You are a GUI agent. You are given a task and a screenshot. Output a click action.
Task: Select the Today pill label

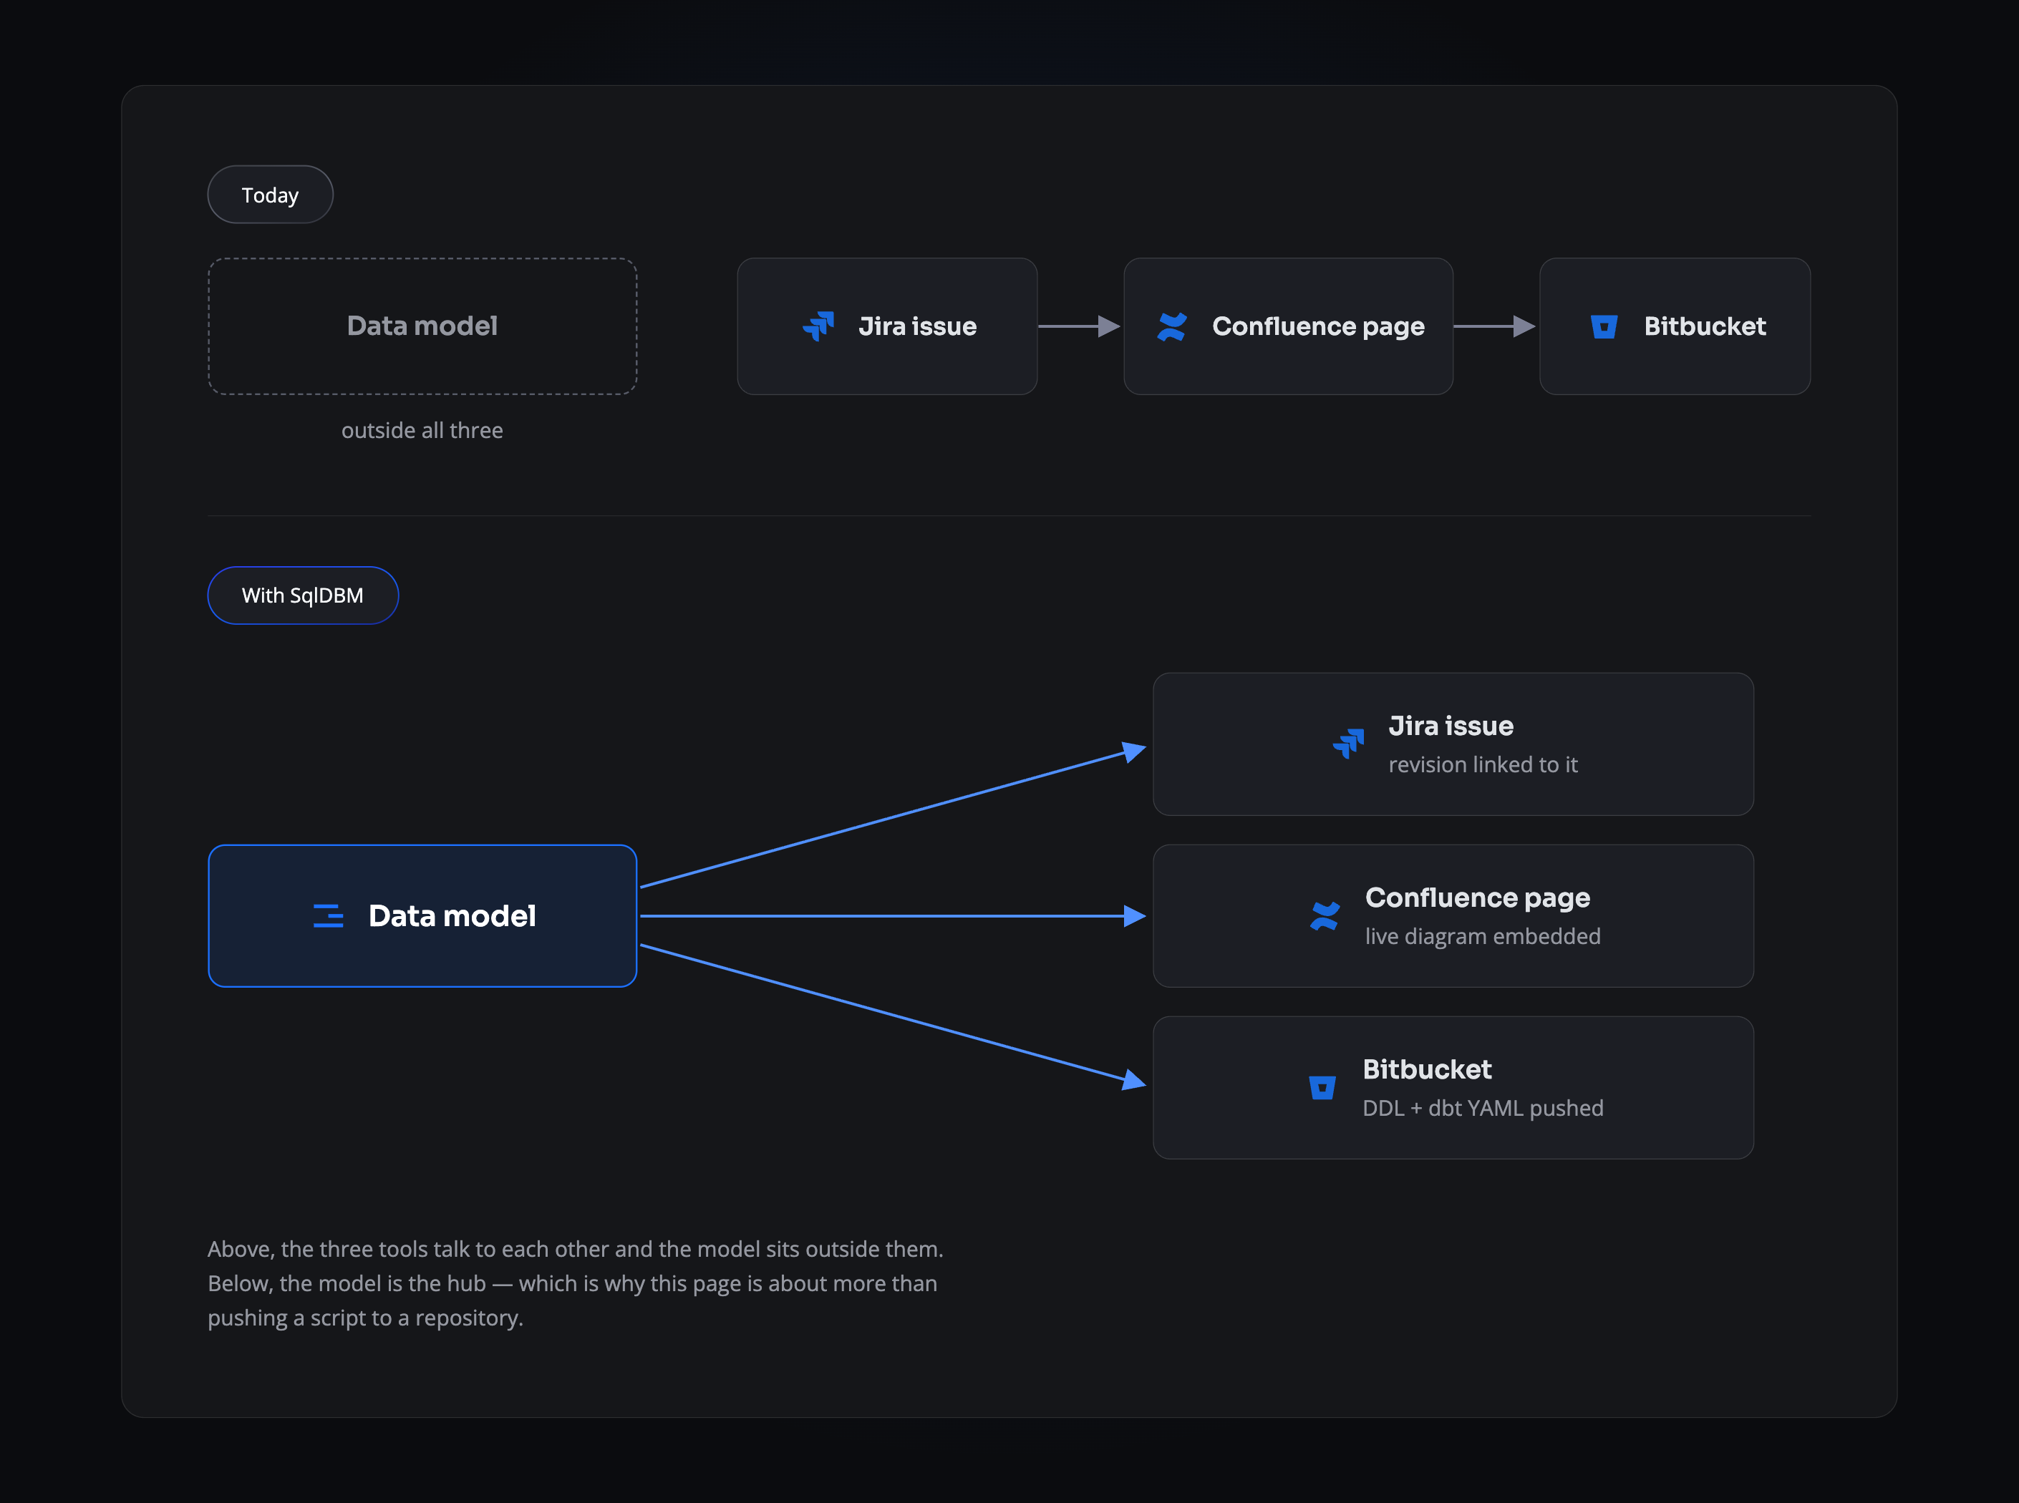(x=270, y=195)
